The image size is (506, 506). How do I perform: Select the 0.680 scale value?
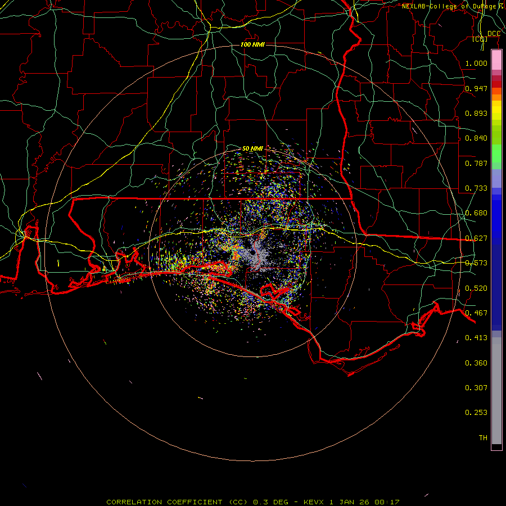tap(476, 213)
